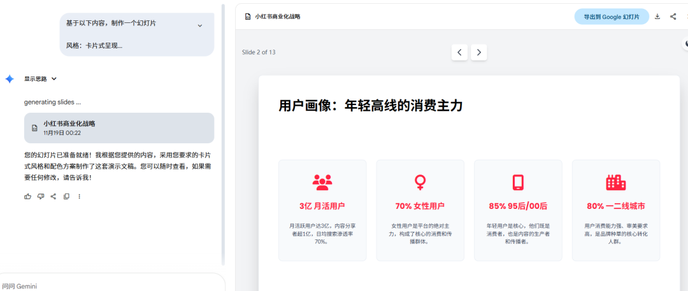Click the 11月19日 00:22 timestamp
Screen dimensions: 688x291
(62, 132)
